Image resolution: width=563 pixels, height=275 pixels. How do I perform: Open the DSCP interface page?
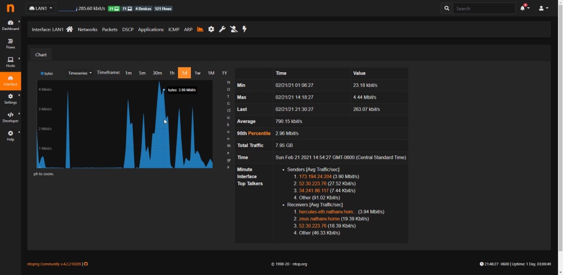pos(128,29)
